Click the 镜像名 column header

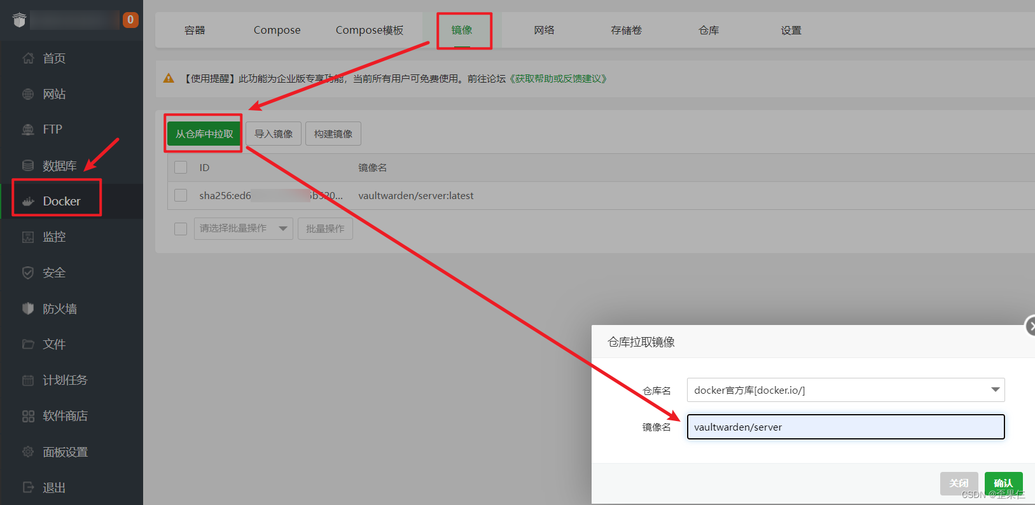(373, 167)
